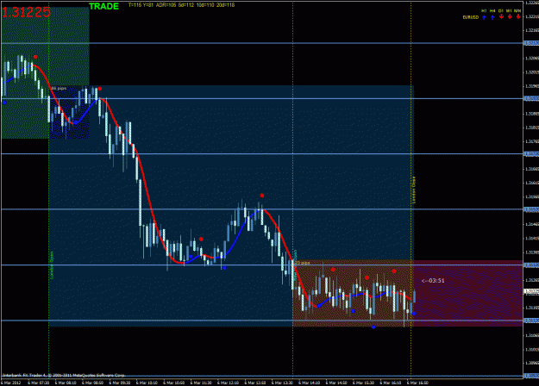
Task: Select the blue signal dot below the lowest candle wick
Action: pyautogui.click(x=373, y=327)
